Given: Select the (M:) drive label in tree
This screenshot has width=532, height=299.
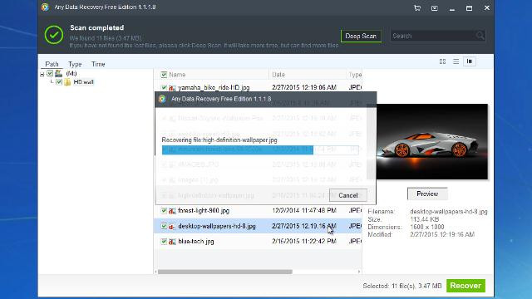Looking at the screenshot, I should 71,73.
